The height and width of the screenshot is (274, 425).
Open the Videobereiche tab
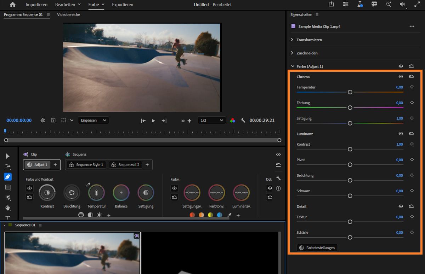[x=68, y=15]
